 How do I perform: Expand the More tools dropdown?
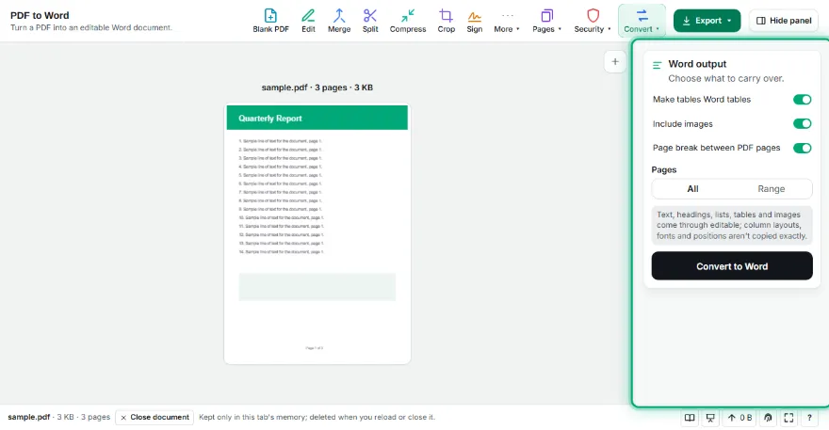pyautogui.click(x=507, y=21)
